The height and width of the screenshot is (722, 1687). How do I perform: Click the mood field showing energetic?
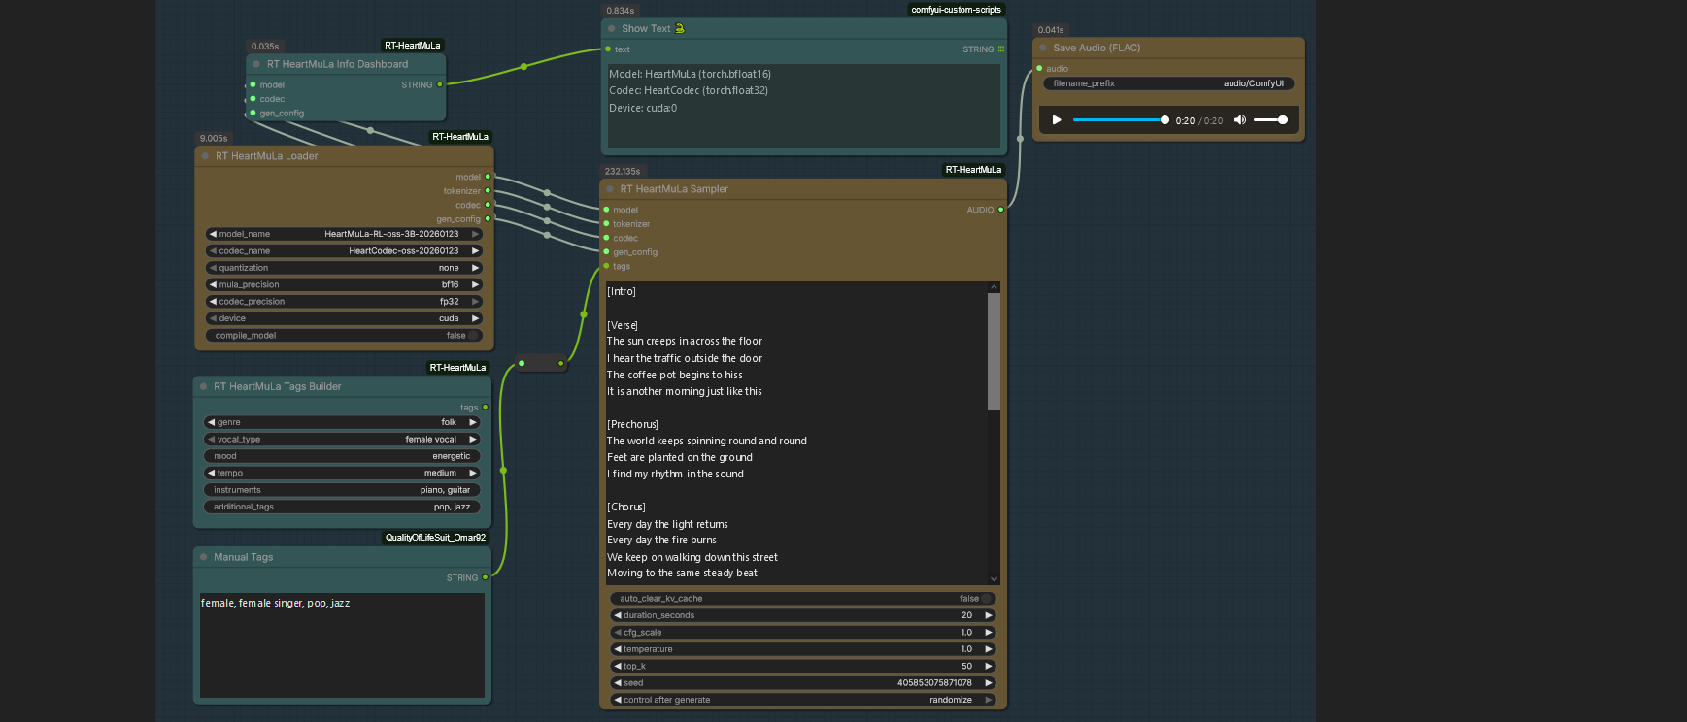tap(342, 456)
